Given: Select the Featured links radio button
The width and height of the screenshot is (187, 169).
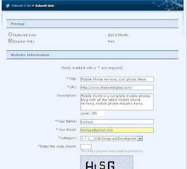Looking at the screenshot, I should (x=10, y=34).
